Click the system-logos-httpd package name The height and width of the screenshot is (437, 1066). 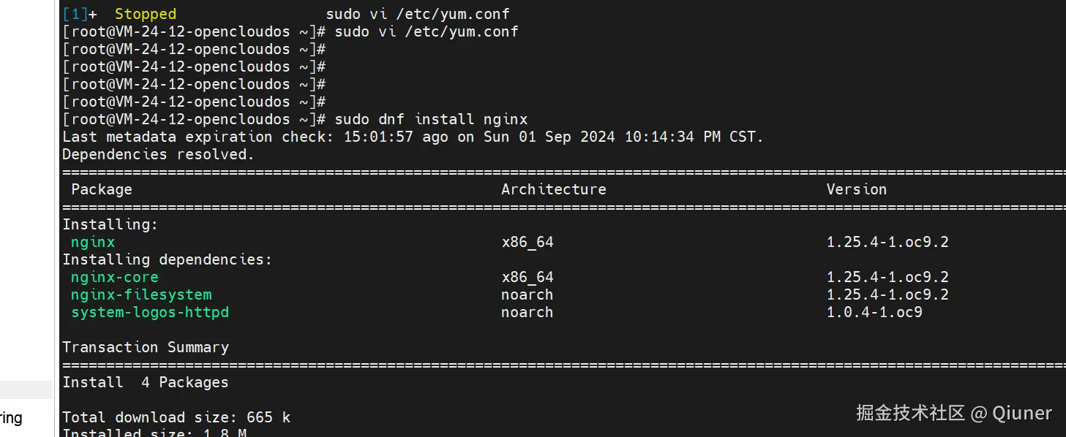click(149, 312)
